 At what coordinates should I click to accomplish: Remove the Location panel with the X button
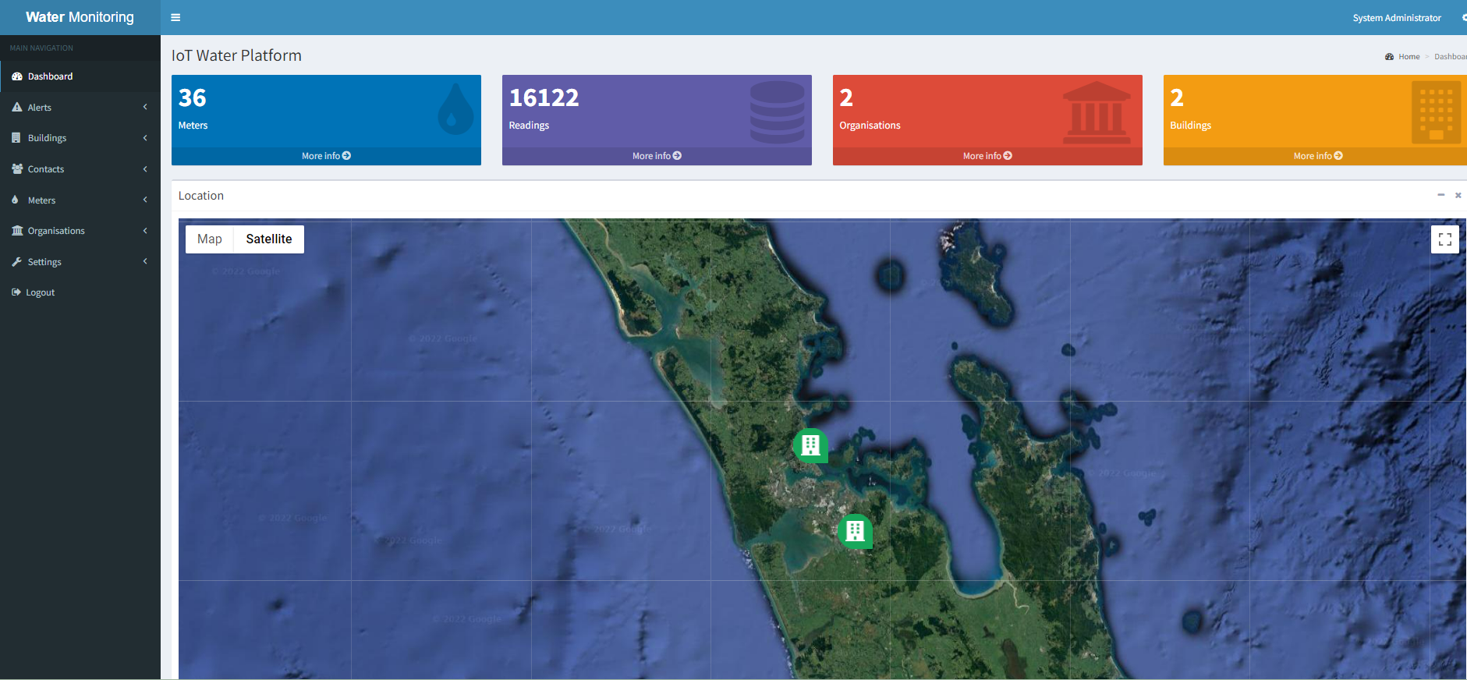pyautogui.click(x=1458, y=195)
